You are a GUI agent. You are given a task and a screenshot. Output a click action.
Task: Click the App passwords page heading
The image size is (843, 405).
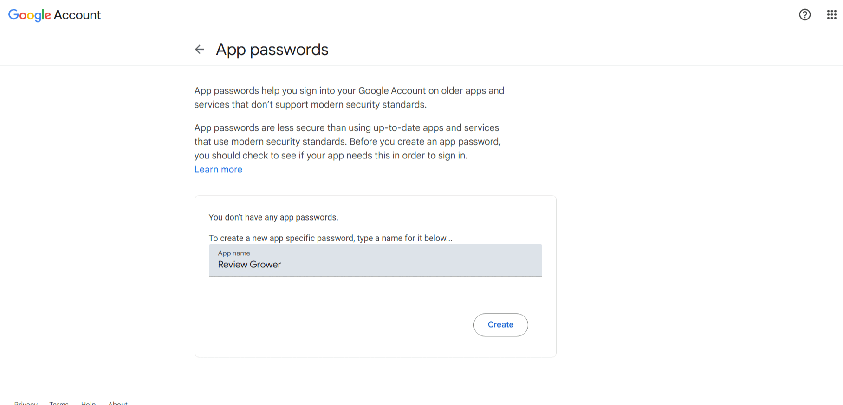272,50
